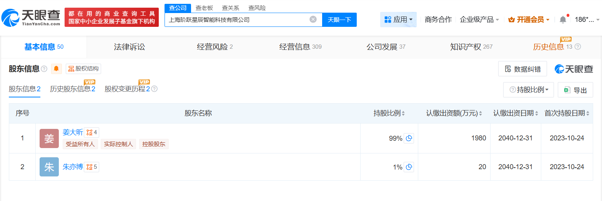This screenshot has height=201, width=602.
Task: Click the pie chart icon beside 99%
Action: (x=409, y=138)
